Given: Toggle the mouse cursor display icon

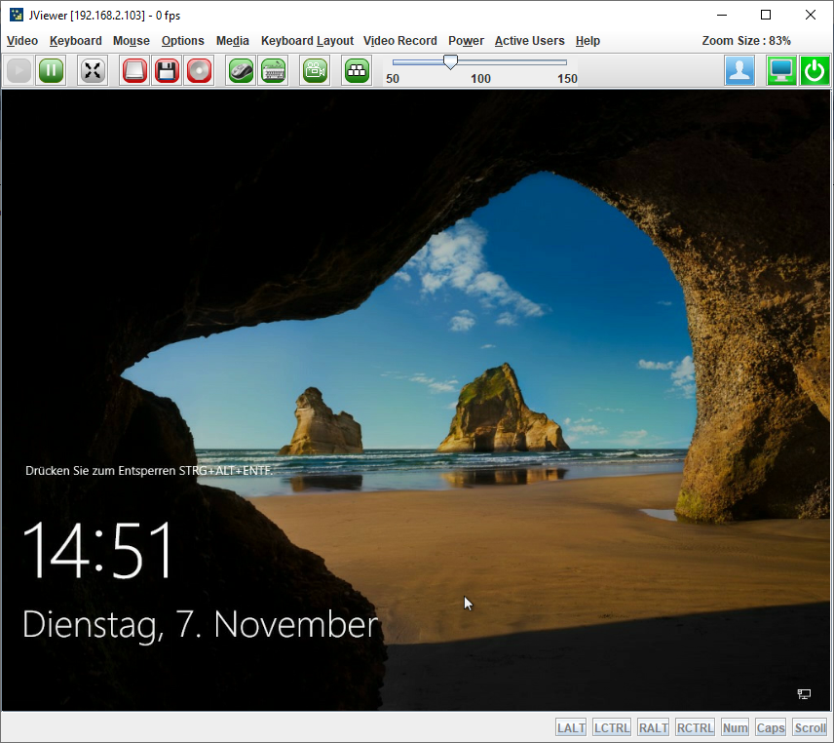Looking at the screenshot, I should pos(241,70).
